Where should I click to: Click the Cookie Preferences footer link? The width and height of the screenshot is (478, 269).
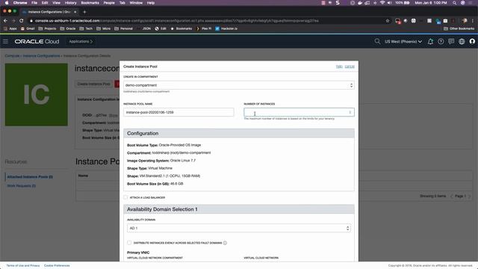(x=57, y=266)
